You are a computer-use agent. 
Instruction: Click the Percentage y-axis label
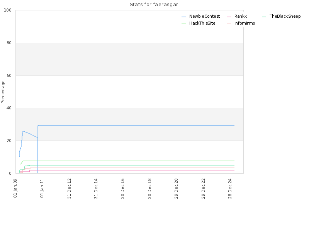coord(3,92)
